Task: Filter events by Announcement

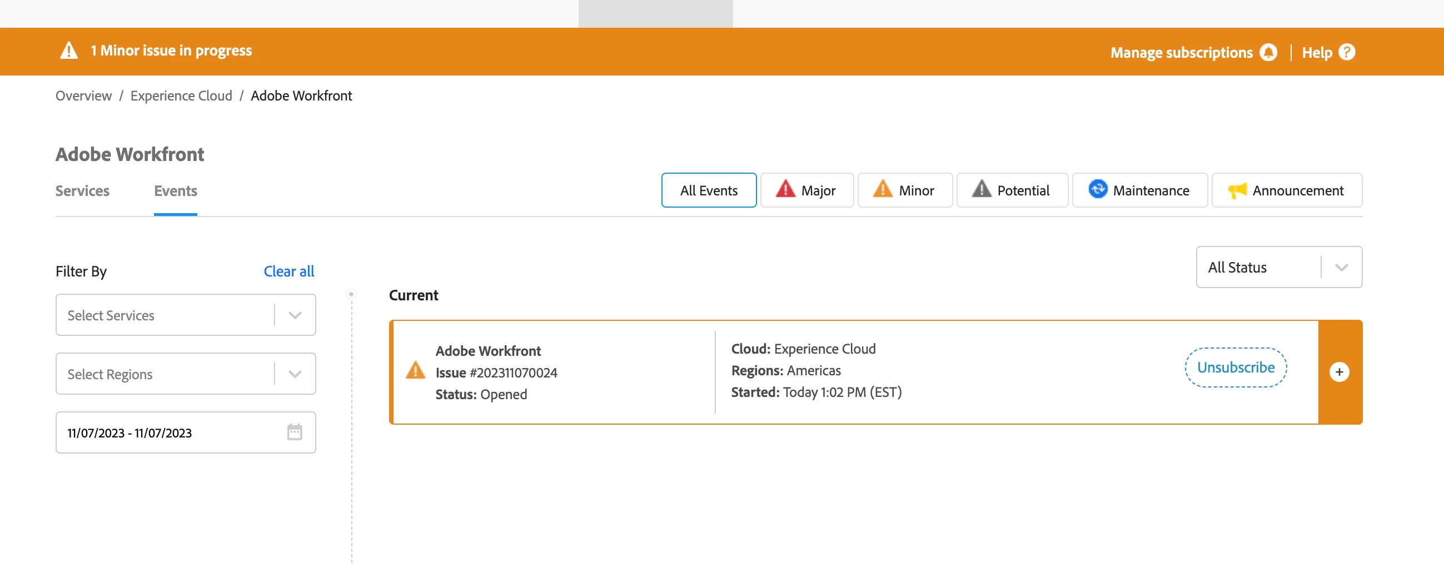Action: click(x=1287, y=190)
